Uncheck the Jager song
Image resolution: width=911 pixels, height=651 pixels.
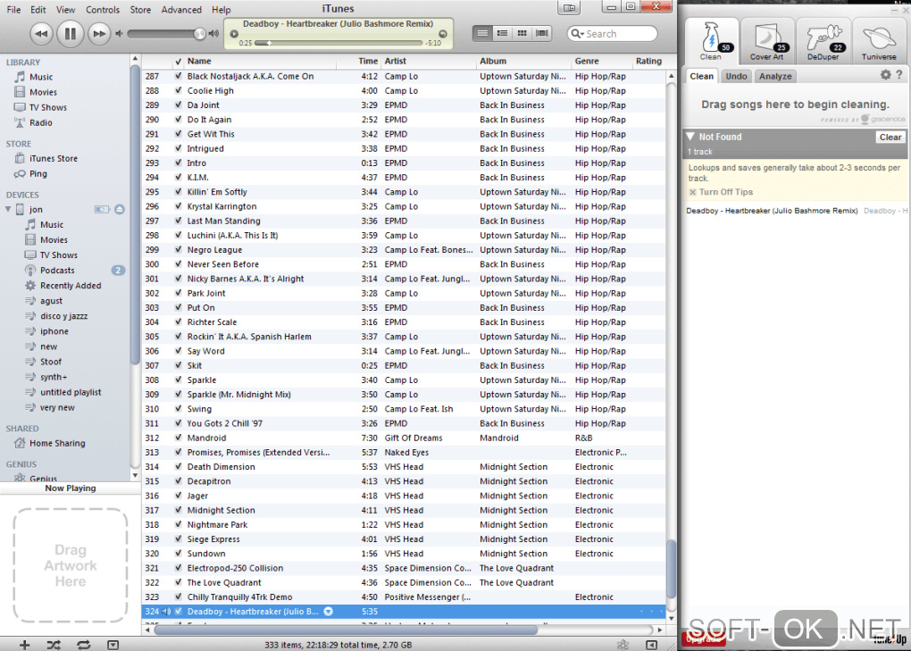click(179, 496)
